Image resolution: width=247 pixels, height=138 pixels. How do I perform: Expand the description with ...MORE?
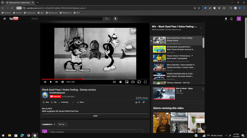point(95,116)
